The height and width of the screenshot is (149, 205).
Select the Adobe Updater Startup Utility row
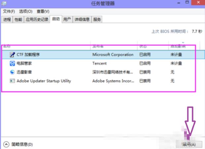click(103, 81)
